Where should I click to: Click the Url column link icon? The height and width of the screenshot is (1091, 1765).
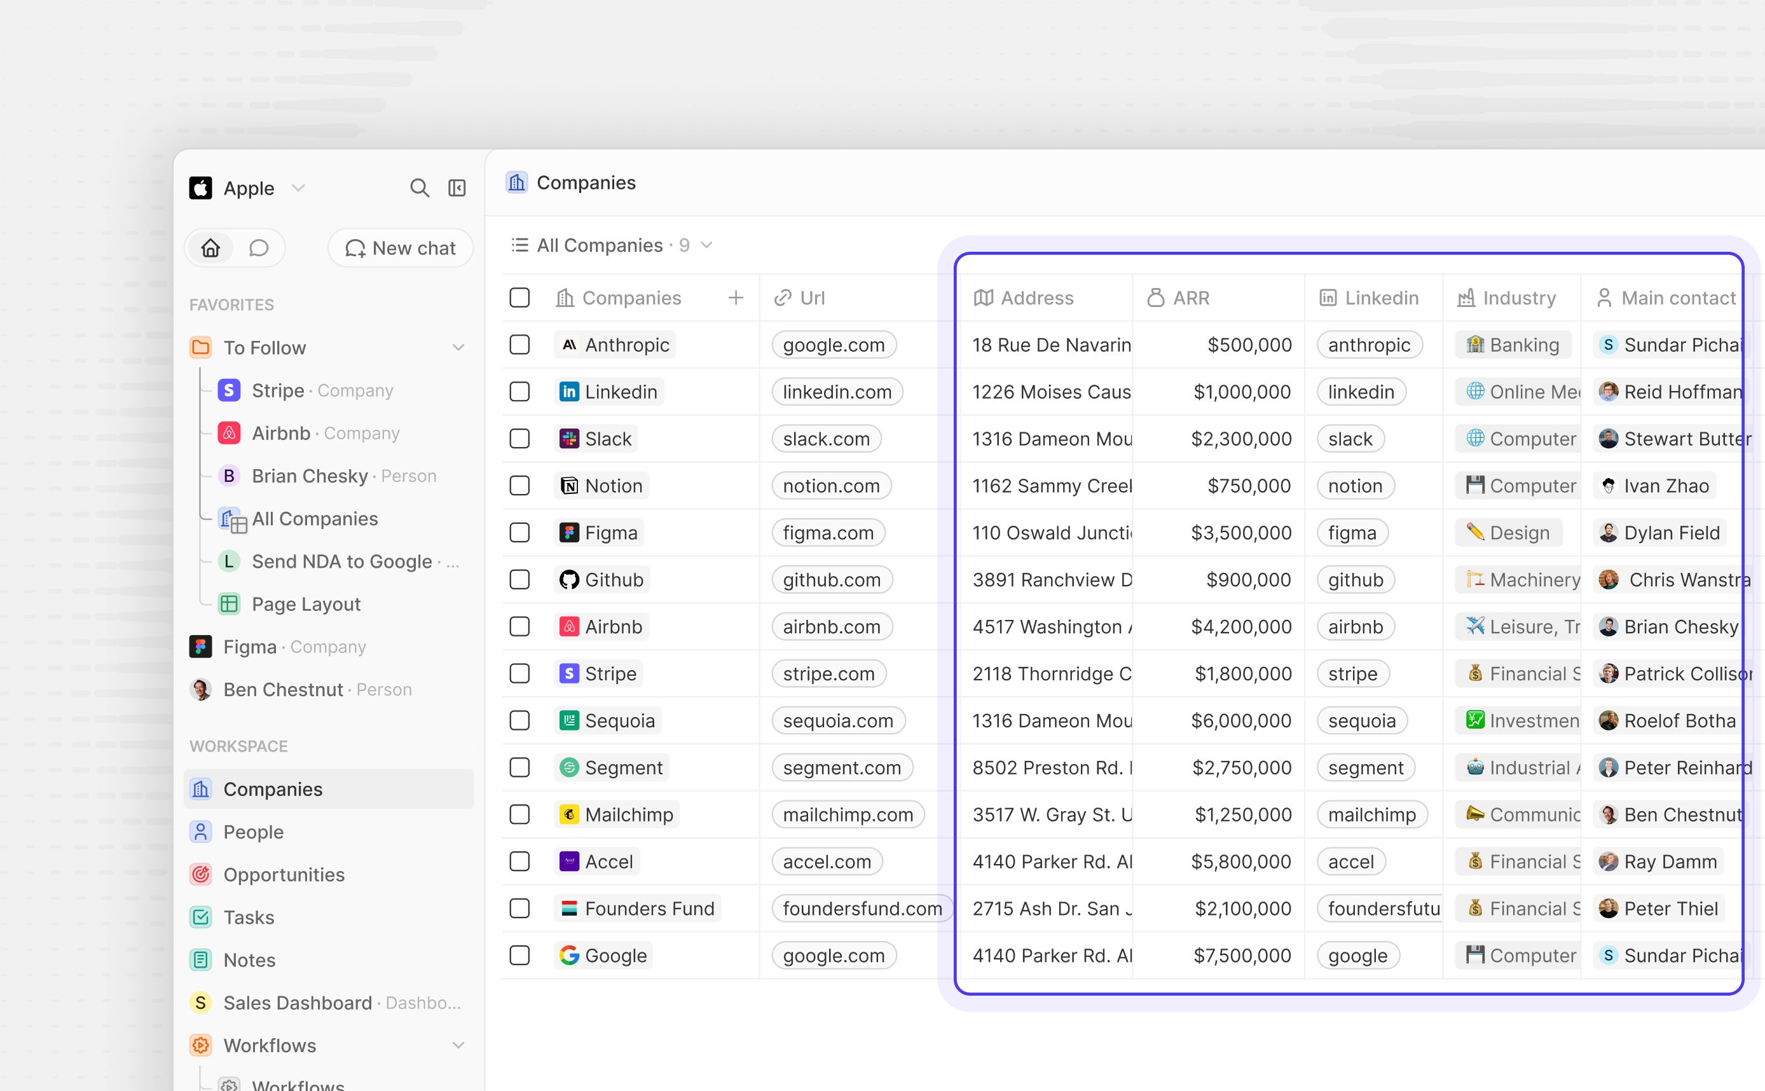click(x=783, y=298)
